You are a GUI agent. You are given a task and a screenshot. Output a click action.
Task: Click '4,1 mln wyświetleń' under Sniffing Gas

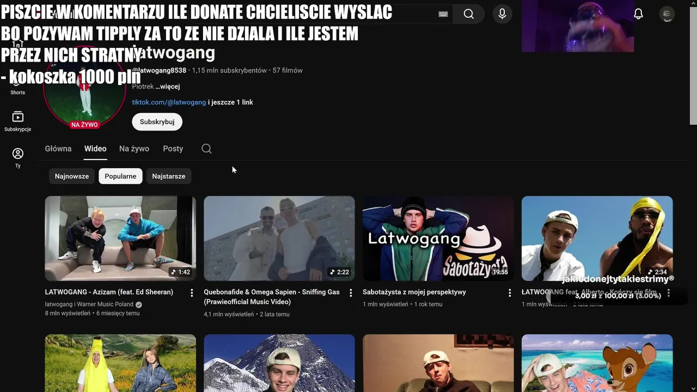point(229,315)
